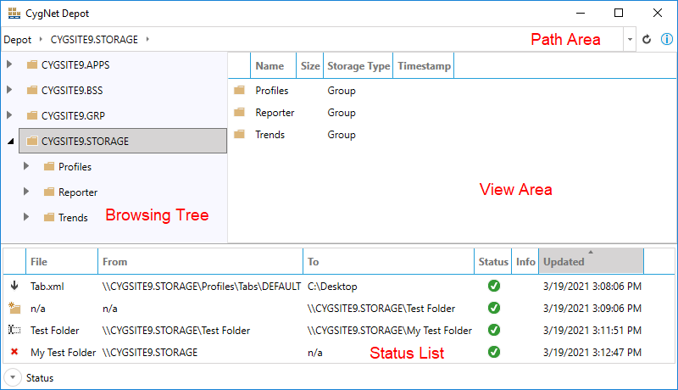The width and height of the screenshot is (678, 390).
Task: Click CYGSITE9.STORAGE in the path breadcrumb
Action: (94, 39)
